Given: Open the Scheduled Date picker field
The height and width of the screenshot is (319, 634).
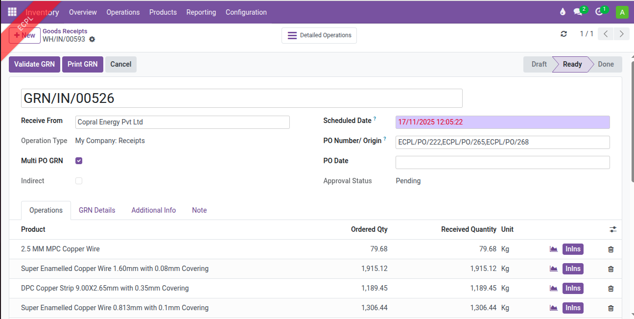Looking at the screenshot, I should coord(502,122).
